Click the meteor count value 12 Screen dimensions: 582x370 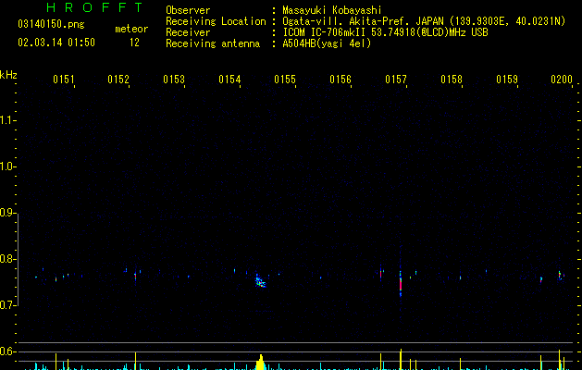tap(134, 43)
